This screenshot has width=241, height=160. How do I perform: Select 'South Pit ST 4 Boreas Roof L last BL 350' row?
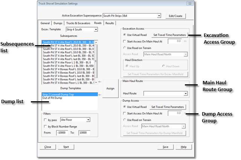click(x=68, y=79)
